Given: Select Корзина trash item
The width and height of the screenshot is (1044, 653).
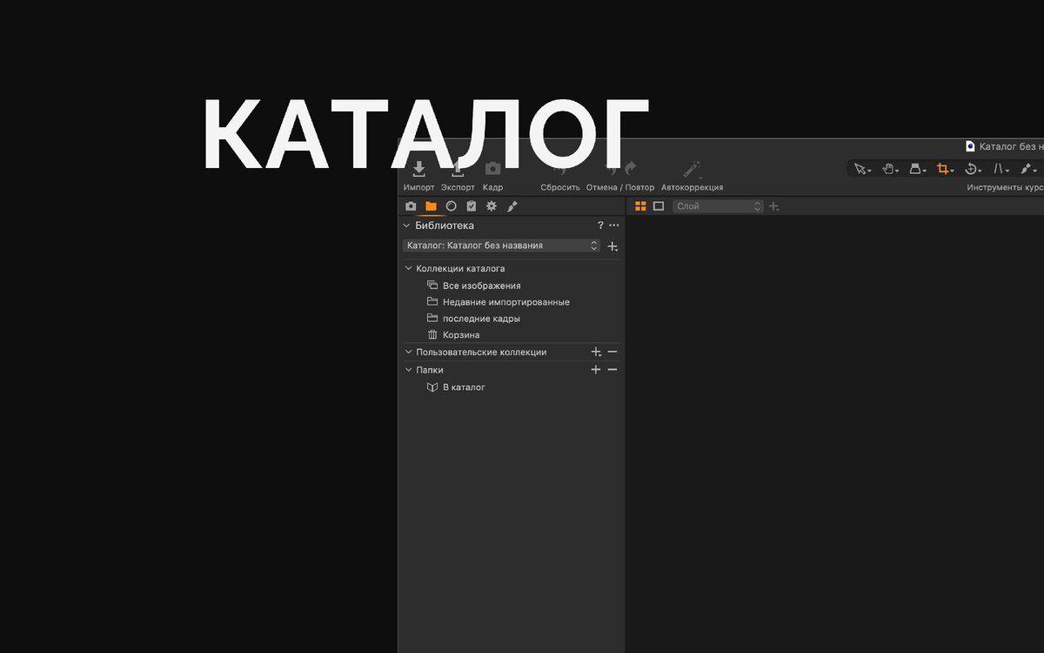Looking at the screenshot, I should 461,335.
